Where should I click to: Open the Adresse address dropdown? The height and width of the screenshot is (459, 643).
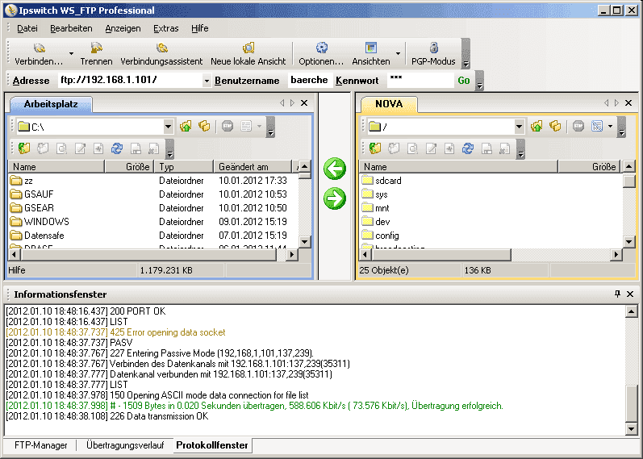[207, 81]
